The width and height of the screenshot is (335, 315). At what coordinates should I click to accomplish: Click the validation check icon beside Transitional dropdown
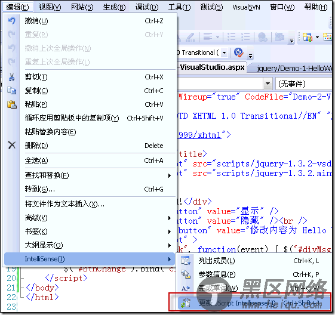tap(238, 52)
